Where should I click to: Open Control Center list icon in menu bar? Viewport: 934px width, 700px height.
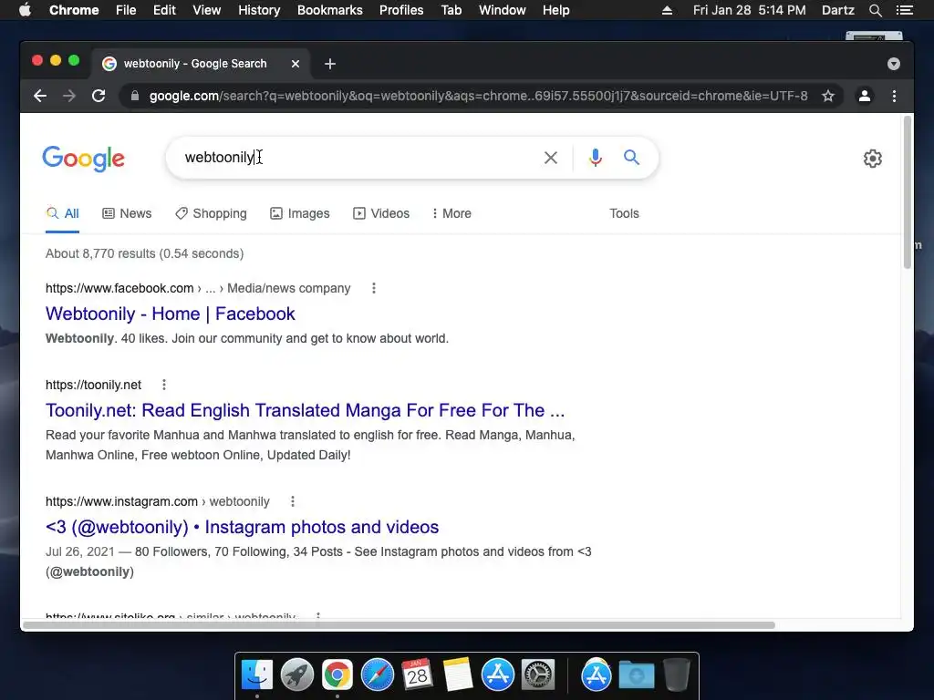tap(904, 10)
